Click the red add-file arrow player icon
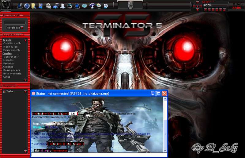 point(205,10)
